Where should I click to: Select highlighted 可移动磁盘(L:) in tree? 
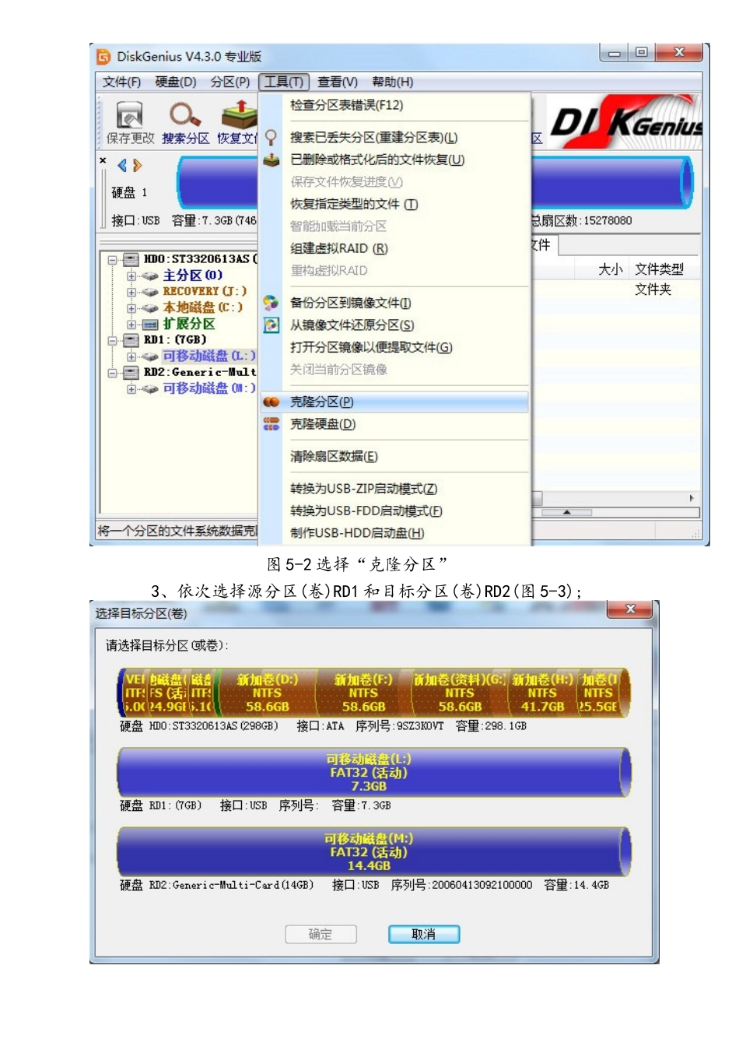208,356
